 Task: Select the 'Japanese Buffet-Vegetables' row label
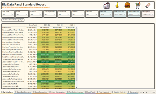[x=12, y=79]
